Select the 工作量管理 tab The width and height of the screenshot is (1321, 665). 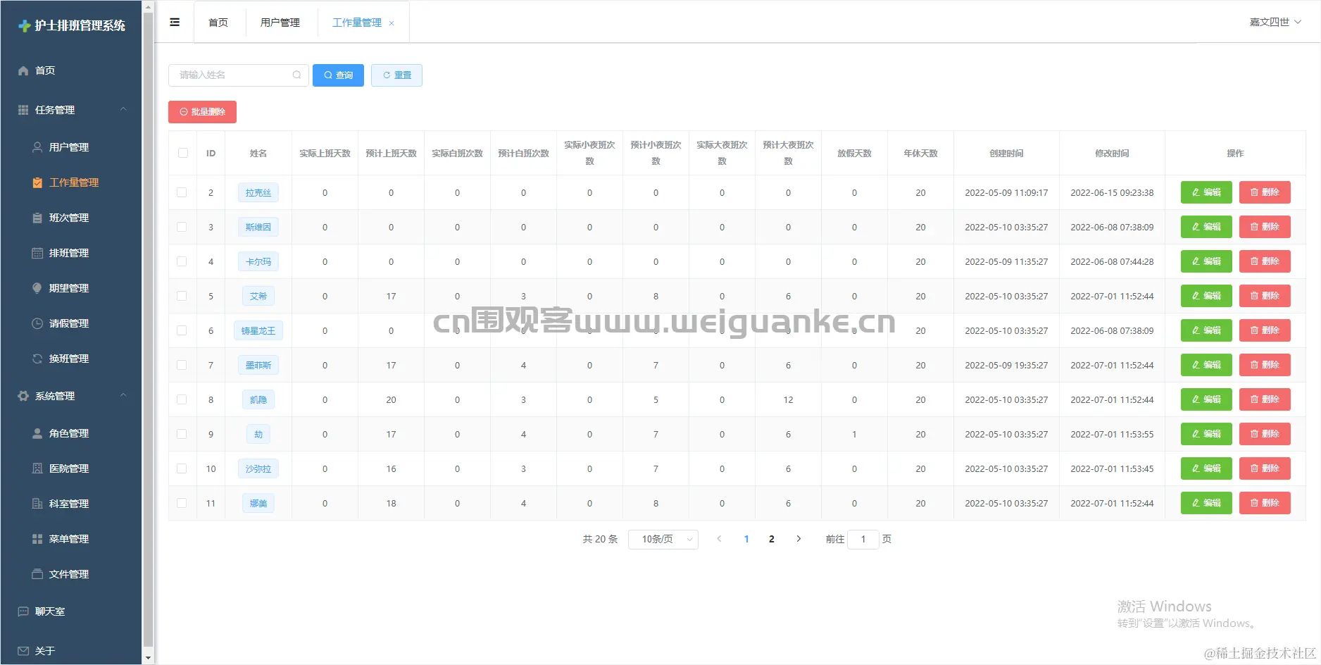click(357, 23)
